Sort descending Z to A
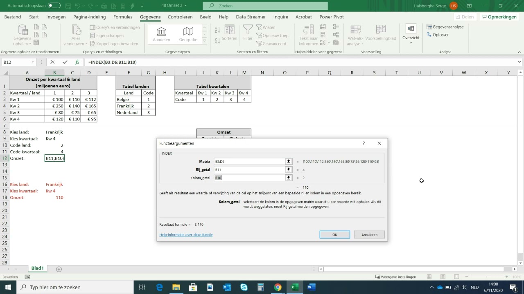 coord(217,41)
